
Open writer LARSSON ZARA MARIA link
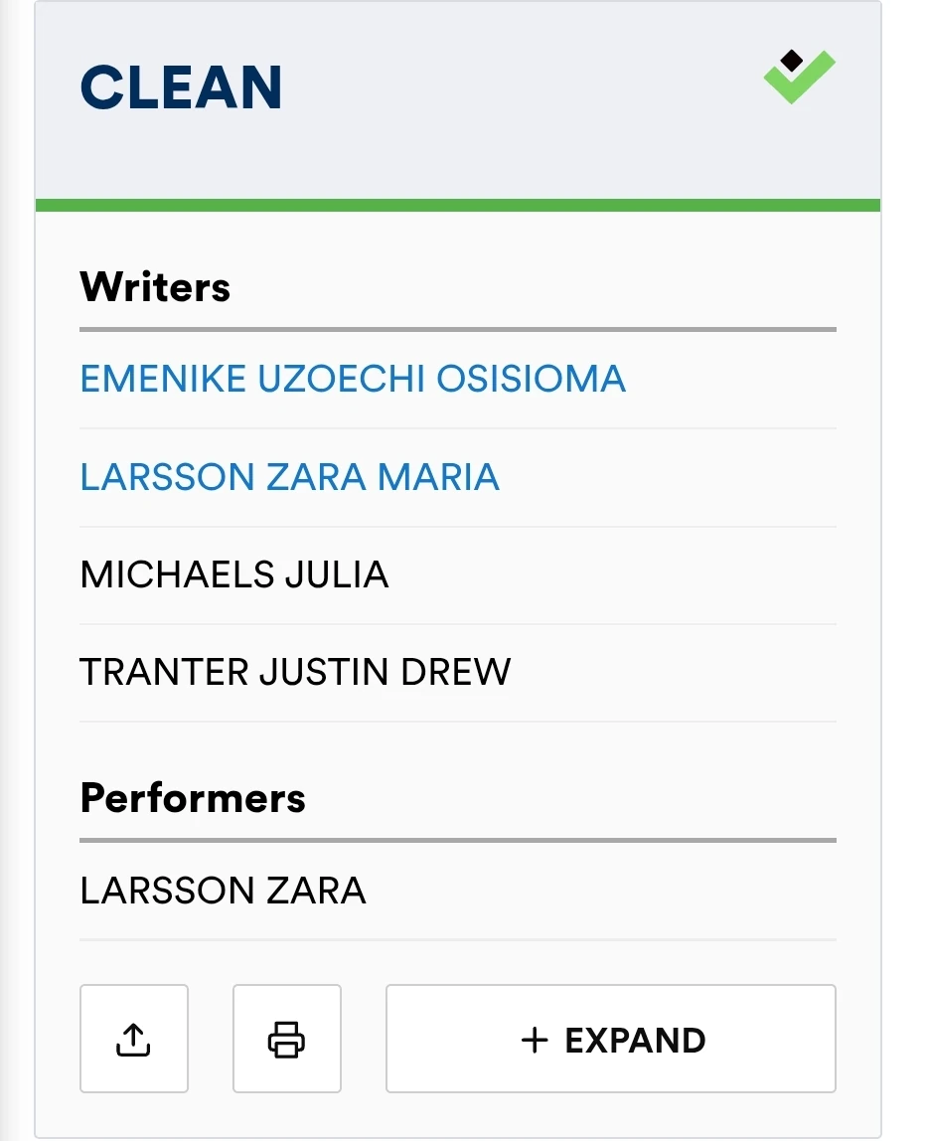pyautogui.click(x=289, y=477)
